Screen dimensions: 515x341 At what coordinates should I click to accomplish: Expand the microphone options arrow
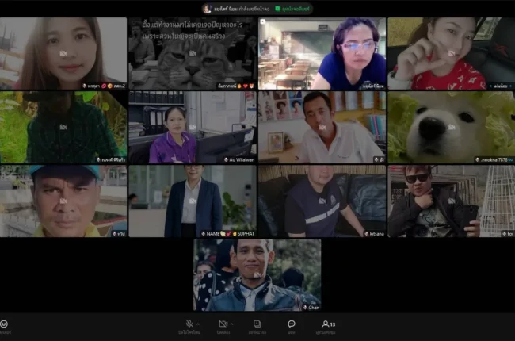[x=198, y=324]
